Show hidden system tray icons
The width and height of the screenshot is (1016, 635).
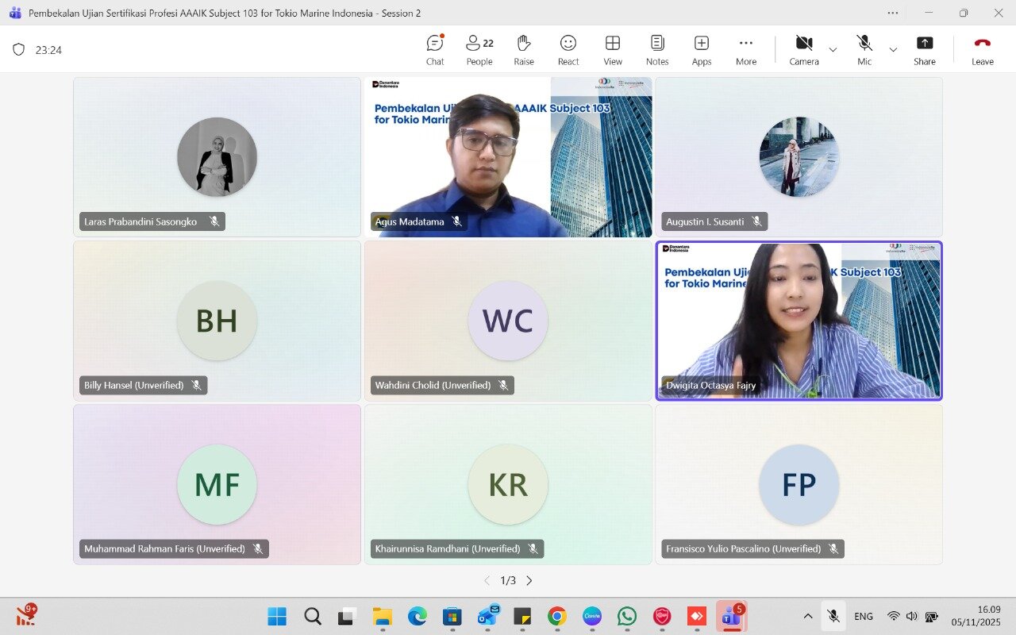click(x=808, y=616)
